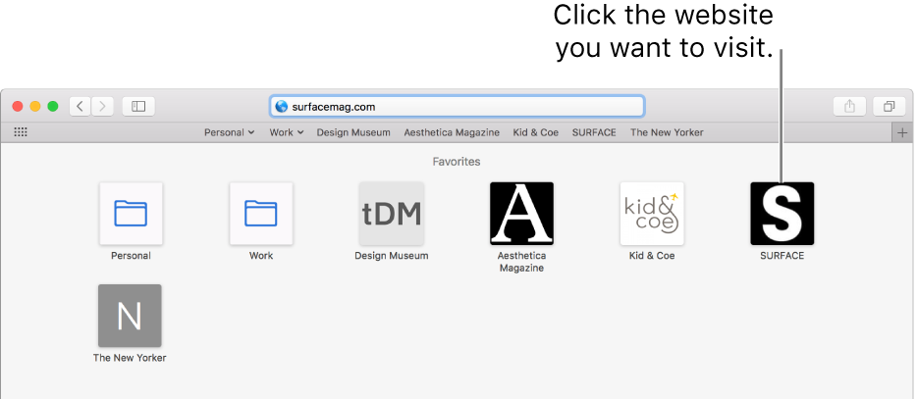
Task: Open the SURFACE 'S' favorite tile
Action: tap(782, 214)
